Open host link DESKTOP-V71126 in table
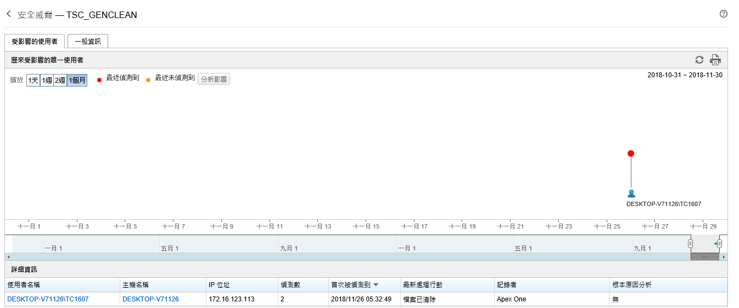739x308 pixels. [x=150, y=299]
